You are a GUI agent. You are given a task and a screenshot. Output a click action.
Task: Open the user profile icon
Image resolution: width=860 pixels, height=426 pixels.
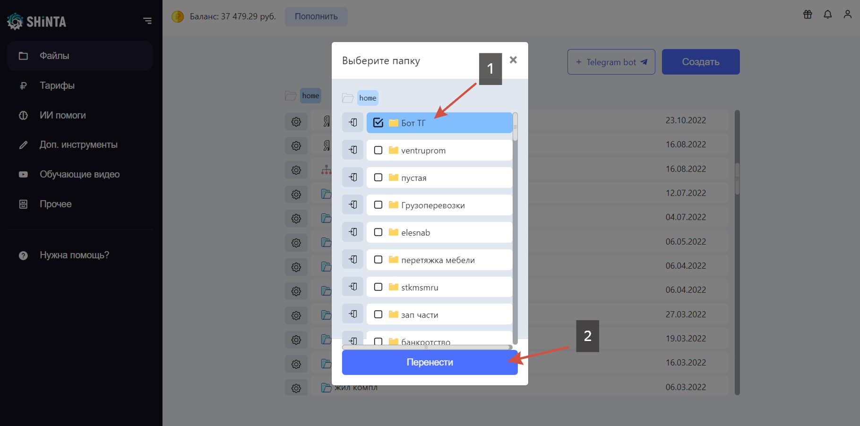point(847,15)
